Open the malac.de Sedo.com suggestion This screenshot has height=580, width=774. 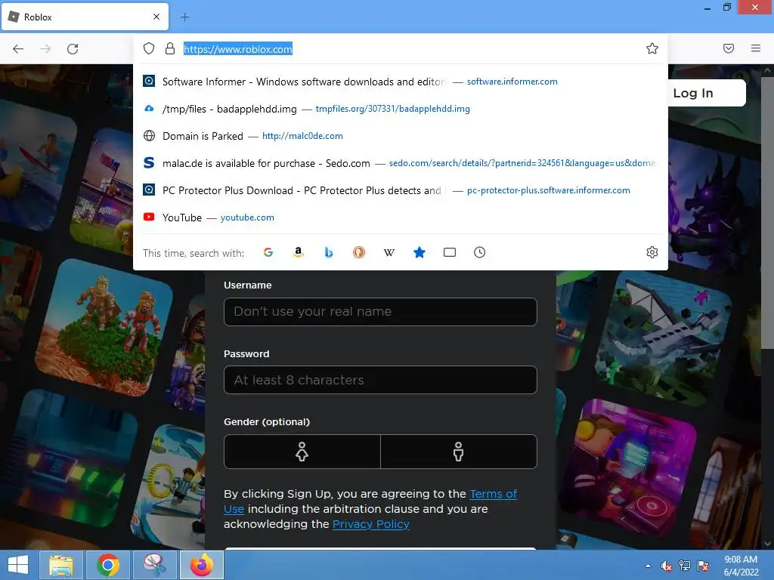[401, 163]
